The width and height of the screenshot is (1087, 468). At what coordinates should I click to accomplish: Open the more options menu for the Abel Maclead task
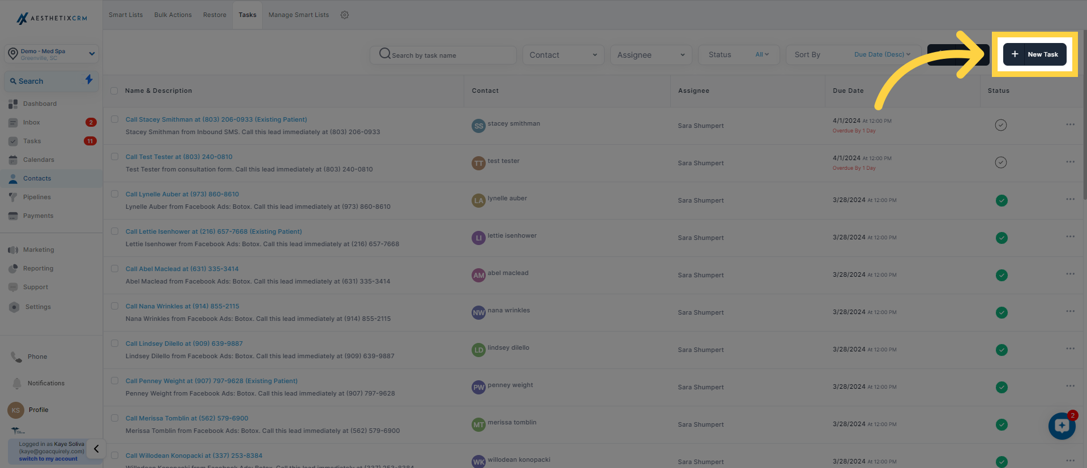(1070, 274)
